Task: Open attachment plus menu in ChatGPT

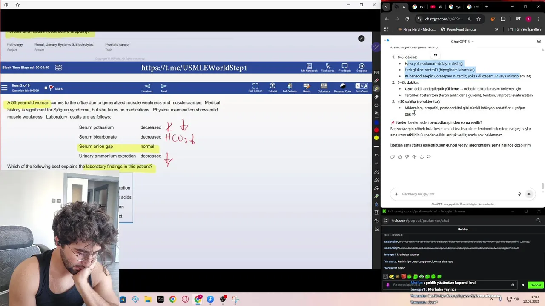Action: click(x=396, y=194)
